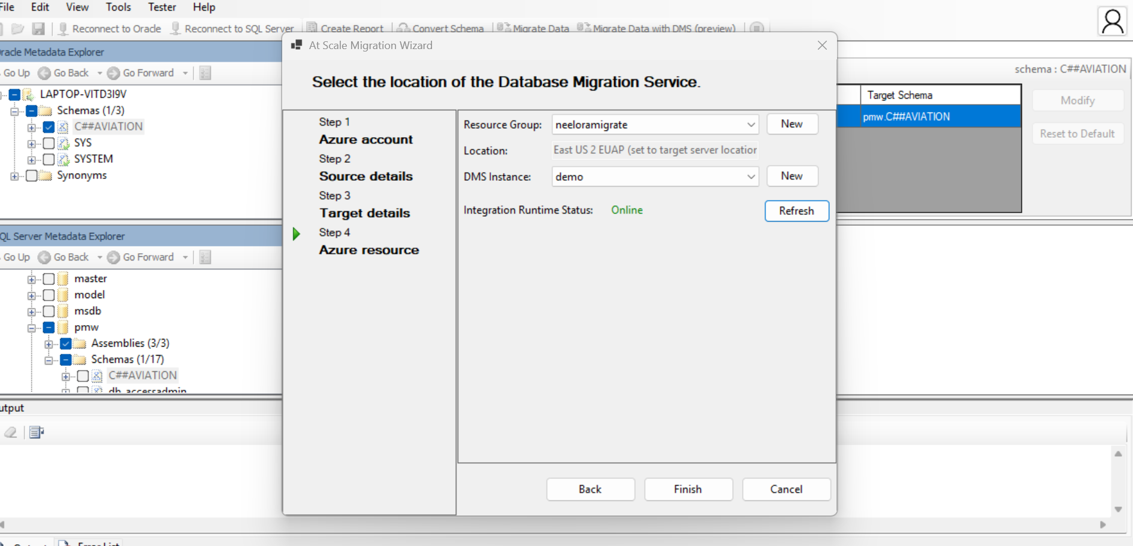The image size is (1133, 546).
Task: Open the Resource Group dropdown
Action: (x=750, y=125)
